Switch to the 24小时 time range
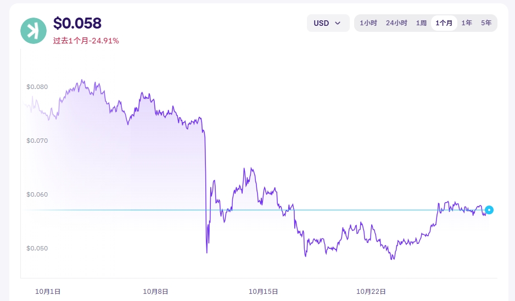 pos(396,23)
